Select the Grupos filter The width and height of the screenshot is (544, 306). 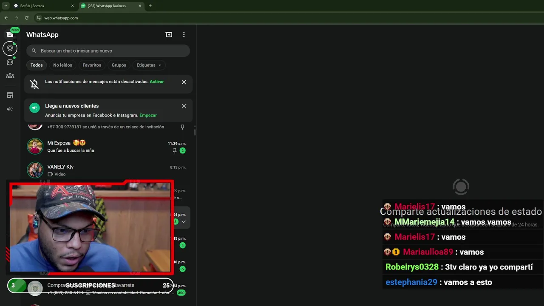(x=119, y=65)
